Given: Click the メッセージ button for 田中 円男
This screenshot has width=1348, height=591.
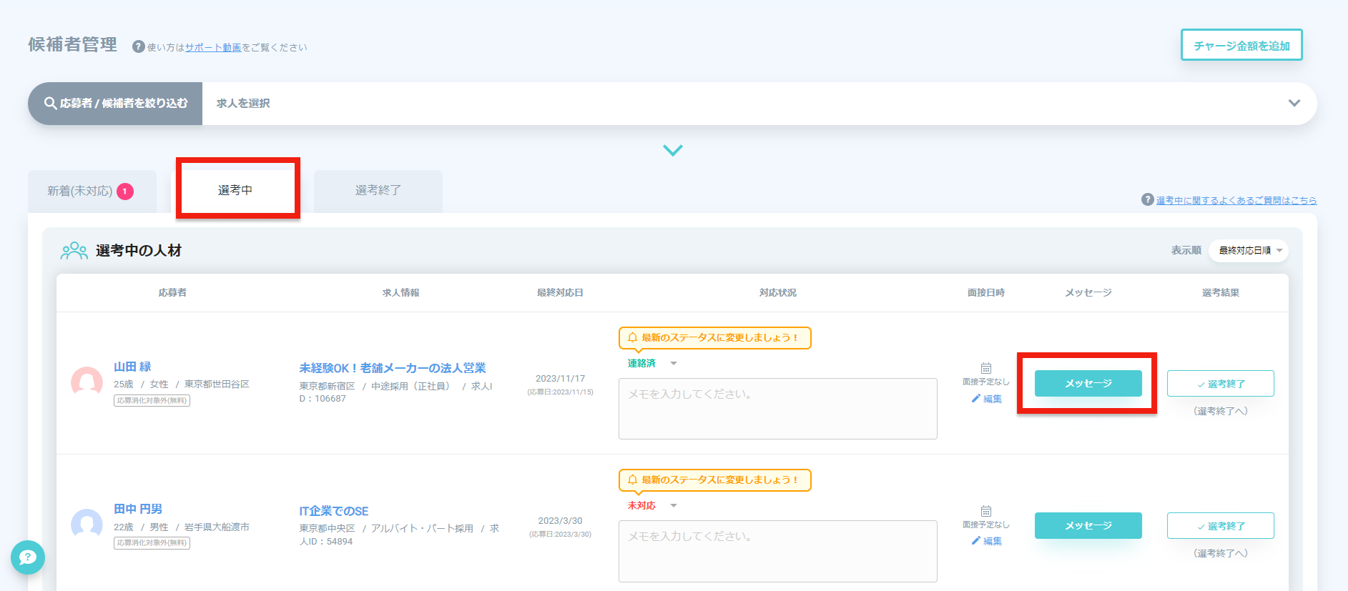Looking at the screenshot, I should (1088, 525).
